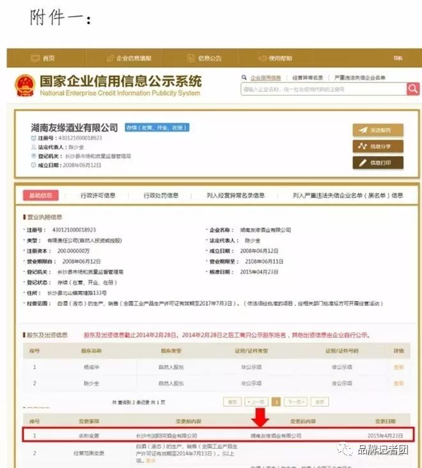Click company title 湖南友缘酒业有限公司
The height and width of the screenshot is (468, 422).
tap(74, 128)
